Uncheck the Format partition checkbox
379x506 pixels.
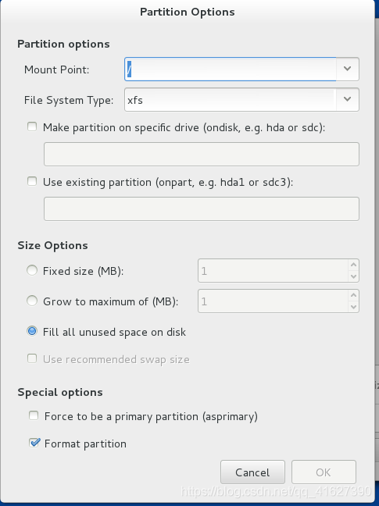tap(34, 443)
